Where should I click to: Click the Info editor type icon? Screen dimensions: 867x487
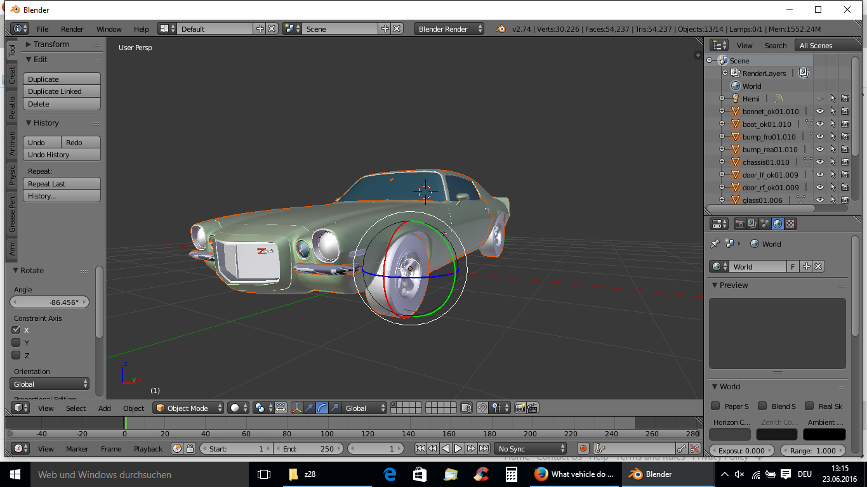click(20, 29)
